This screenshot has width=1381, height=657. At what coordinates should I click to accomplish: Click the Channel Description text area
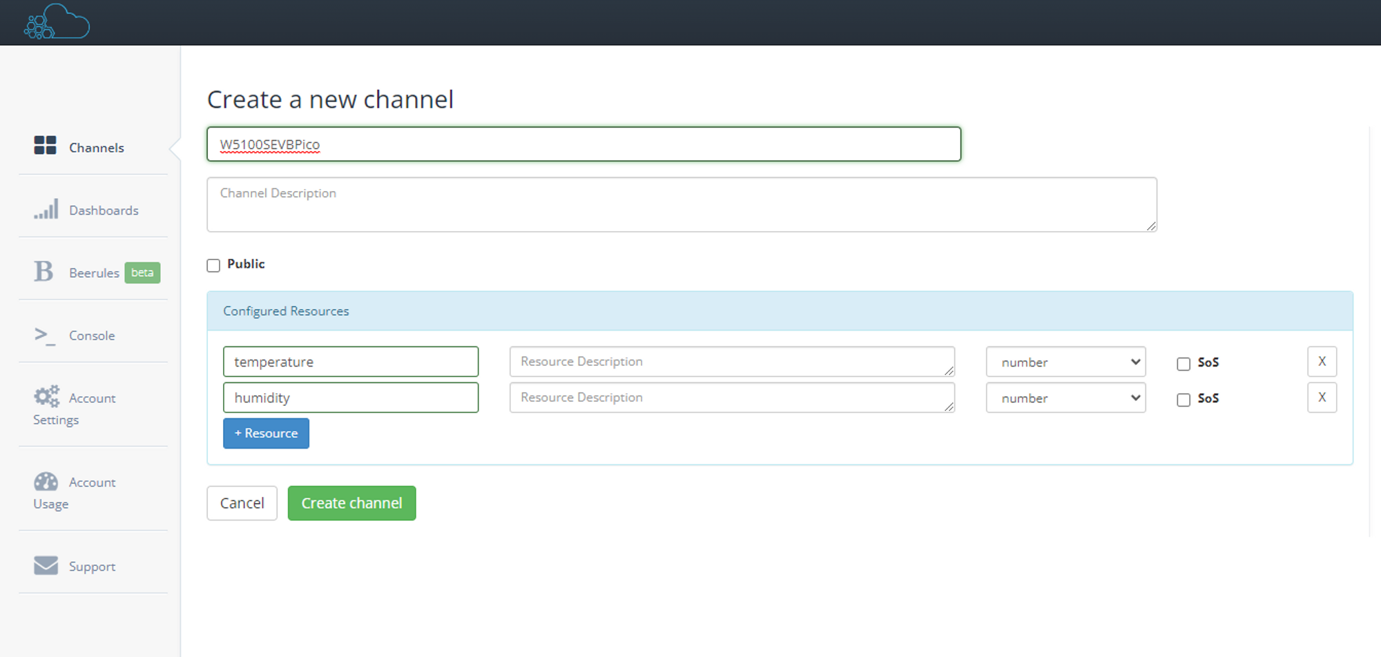click(682, 204)
